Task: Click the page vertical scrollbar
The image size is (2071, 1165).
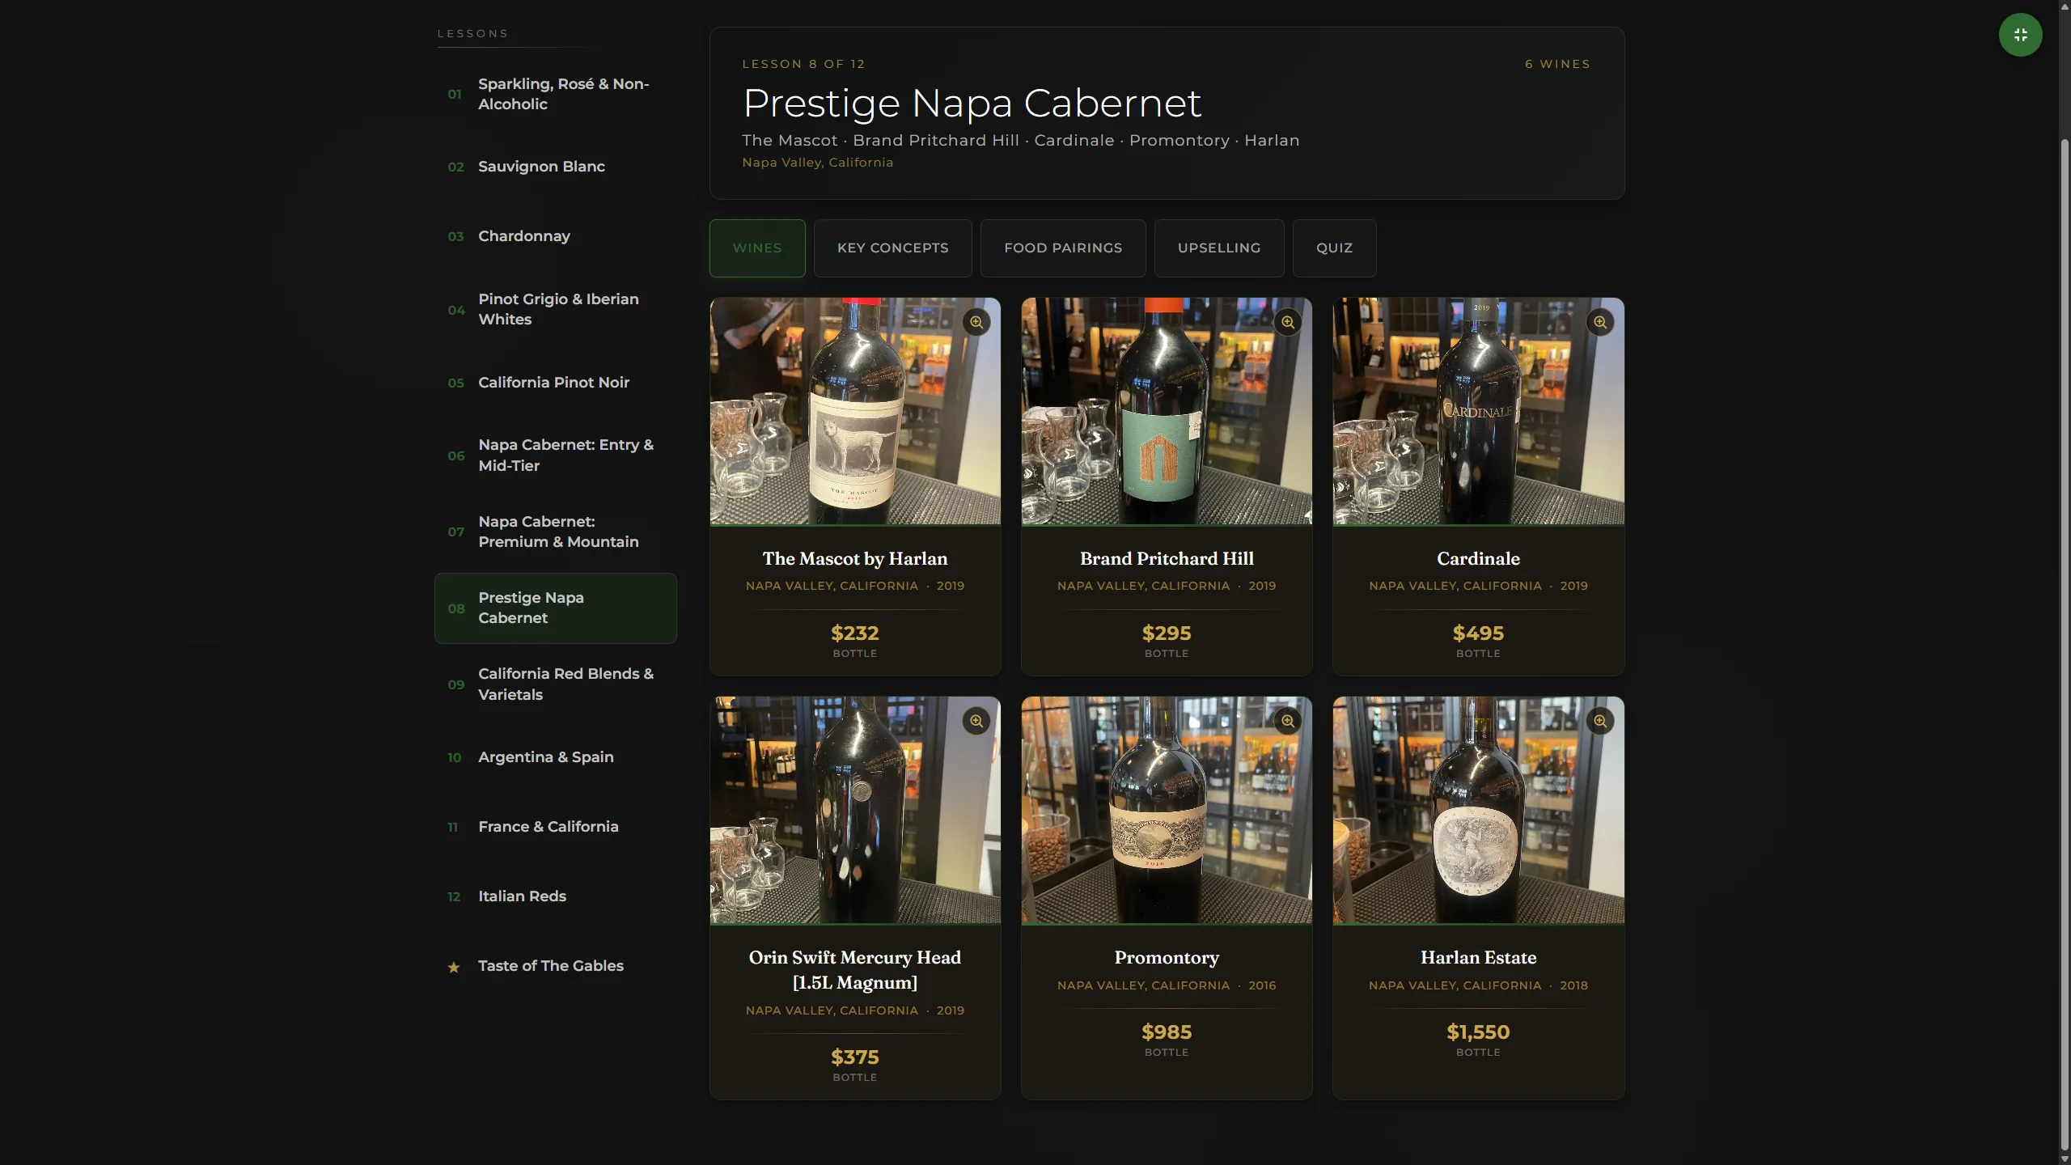Action: [2064, 643]
